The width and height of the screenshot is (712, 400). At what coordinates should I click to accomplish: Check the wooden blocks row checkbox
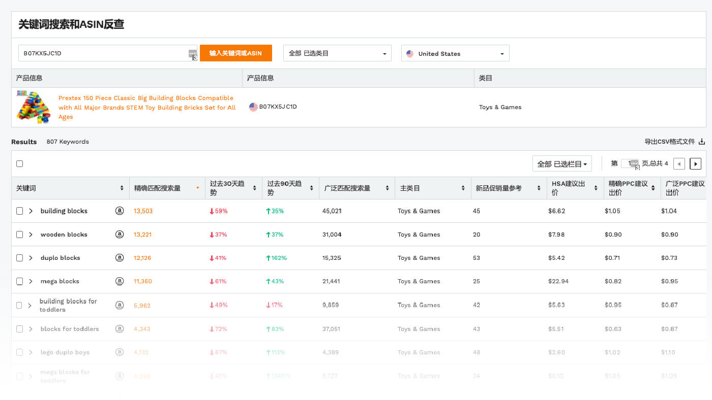pyautogui.click(x=19, y=235)
